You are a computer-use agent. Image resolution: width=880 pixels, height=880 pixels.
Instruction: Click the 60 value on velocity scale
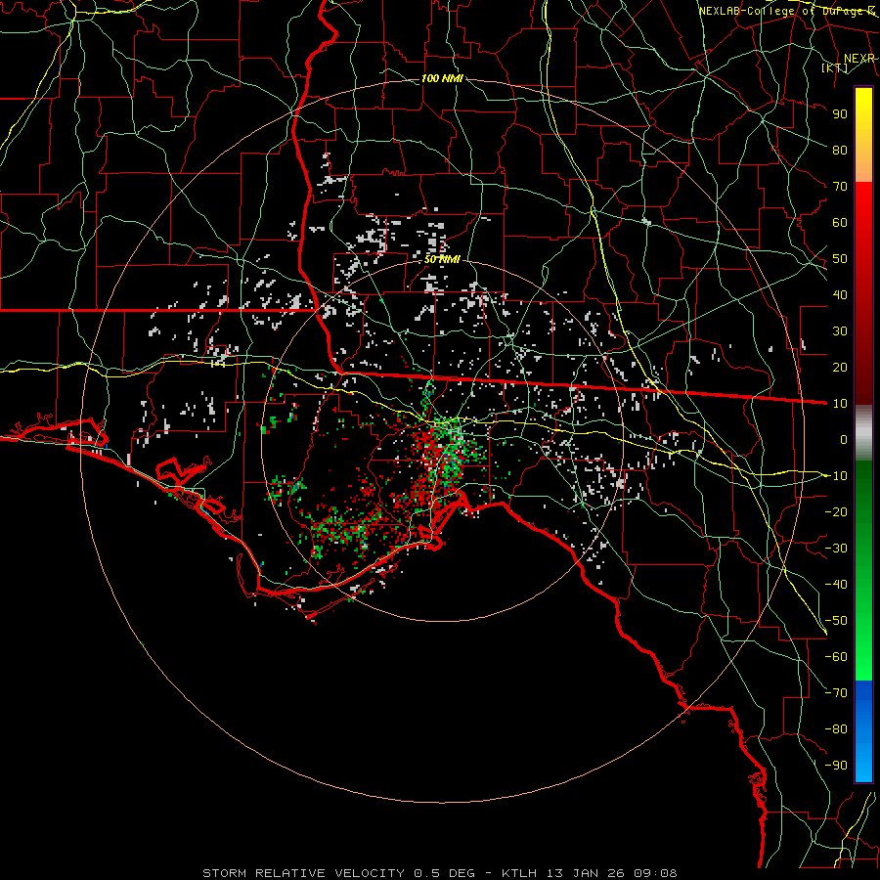[x=840, y=222]
